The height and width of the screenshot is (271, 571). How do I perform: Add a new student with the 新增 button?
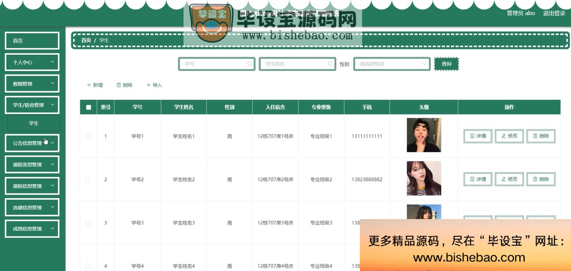95,85
